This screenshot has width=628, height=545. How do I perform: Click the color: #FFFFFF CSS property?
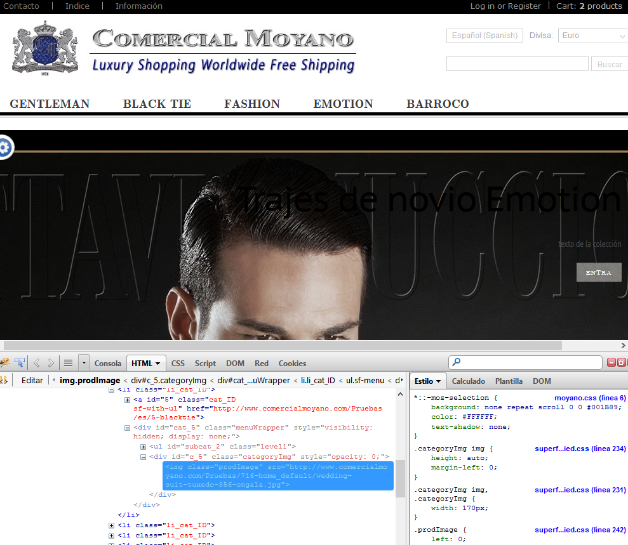pos(464,417)
